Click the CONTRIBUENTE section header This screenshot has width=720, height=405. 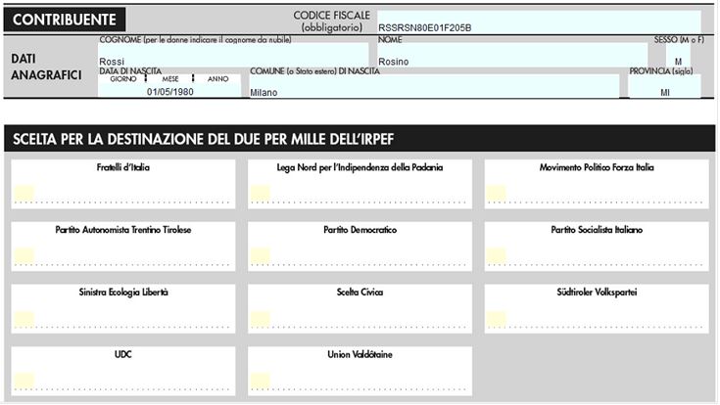tap(65, 20)
